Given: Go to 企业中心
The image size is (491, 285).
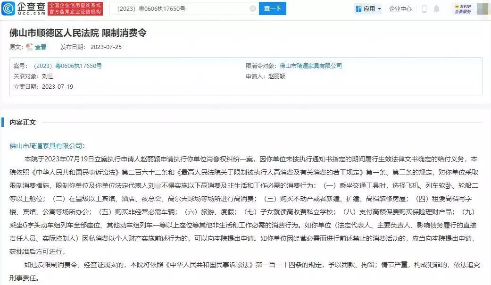Looking at the screenshot, I should 400,9.
